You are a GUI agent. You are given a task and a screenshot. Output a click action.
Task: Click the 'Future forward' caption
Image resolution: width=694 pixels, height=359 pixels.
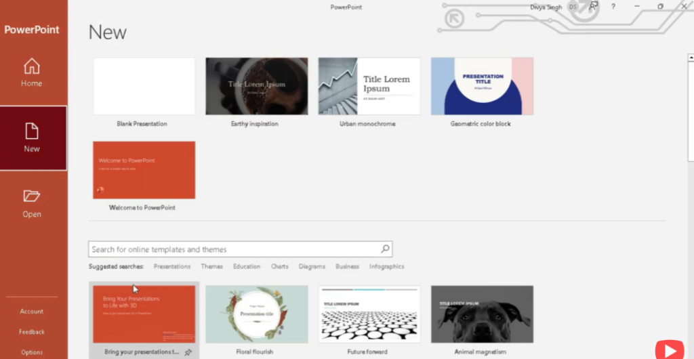point(367,352)
